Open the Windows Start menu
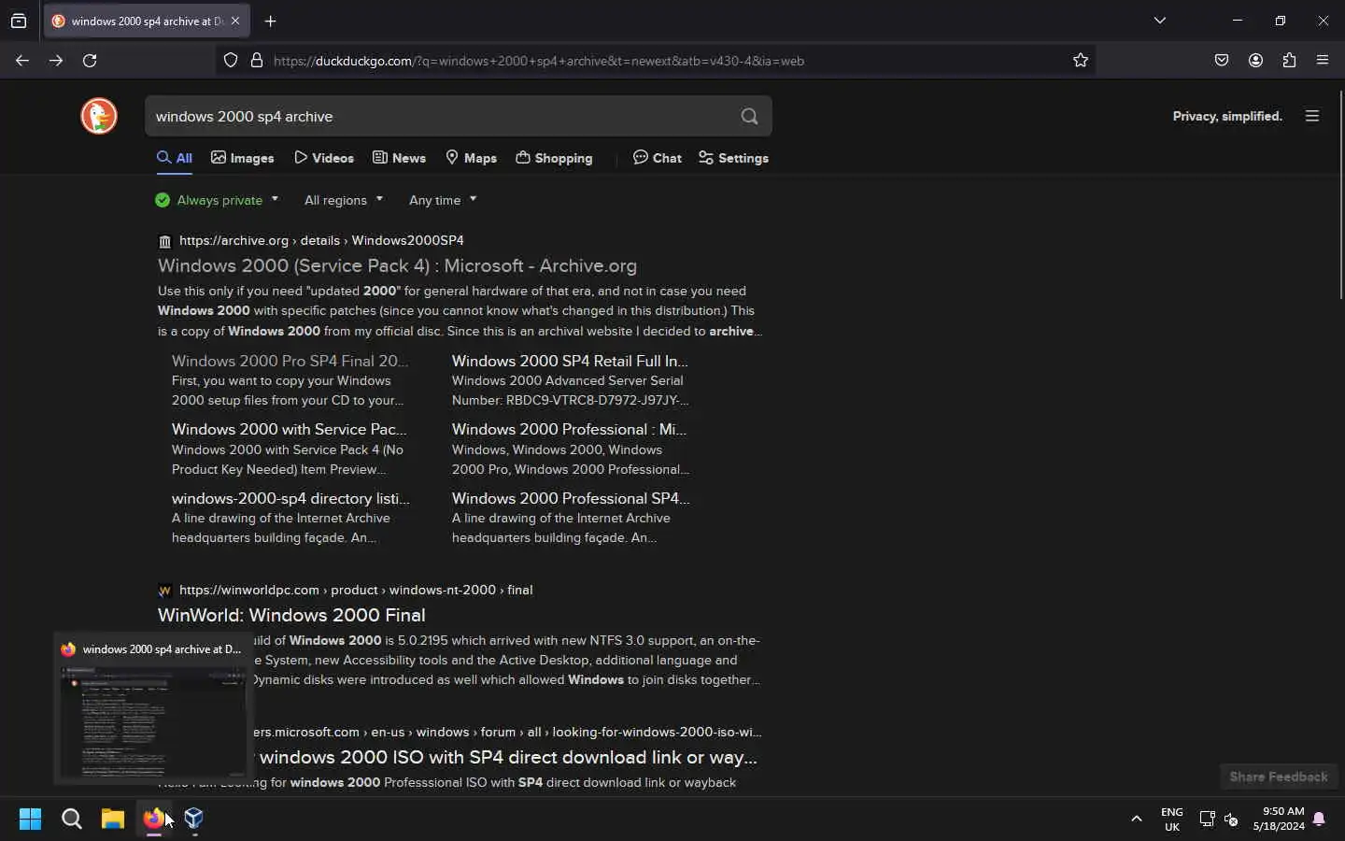This screenshot has width=1345, height=841. click(30, 820)
